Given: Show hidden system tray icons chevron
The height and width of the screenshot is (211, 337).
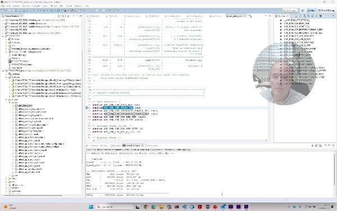Looking at the screenshot, I should point(289,207).
